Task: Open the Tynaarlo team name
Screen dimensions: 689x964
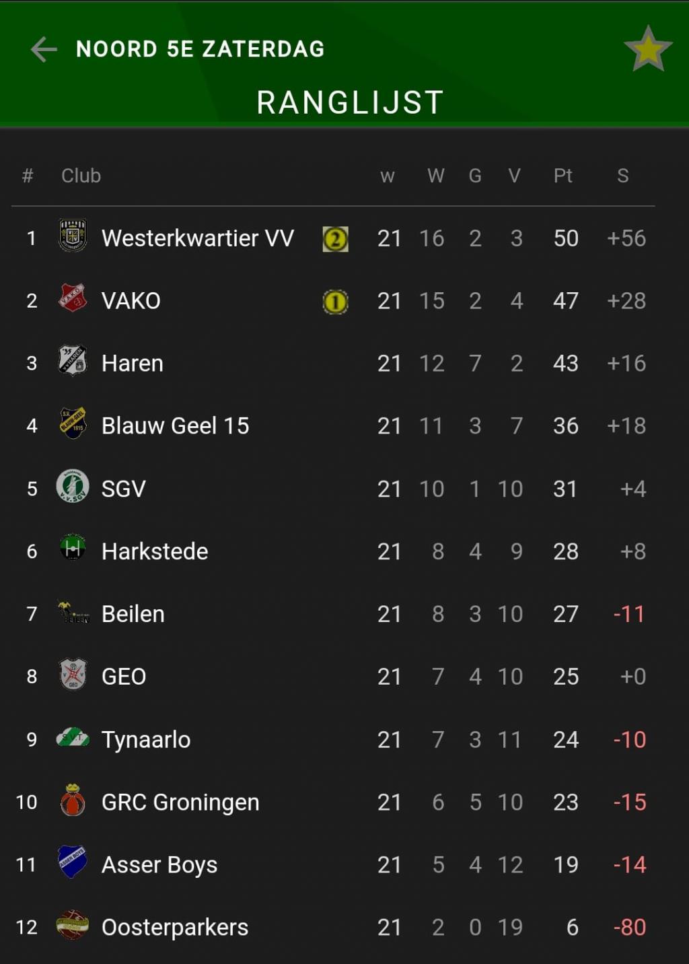Action: click(146, 739)
